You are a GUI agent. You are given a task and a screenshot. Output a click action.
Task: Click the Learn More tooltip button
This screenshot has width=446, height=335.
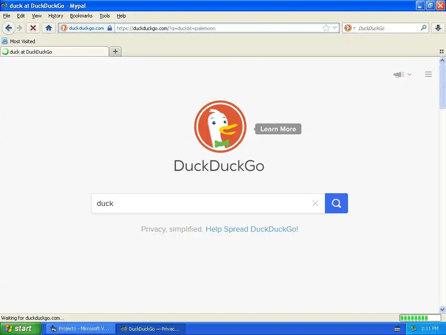pyautogui.click(x=278, y=129)
